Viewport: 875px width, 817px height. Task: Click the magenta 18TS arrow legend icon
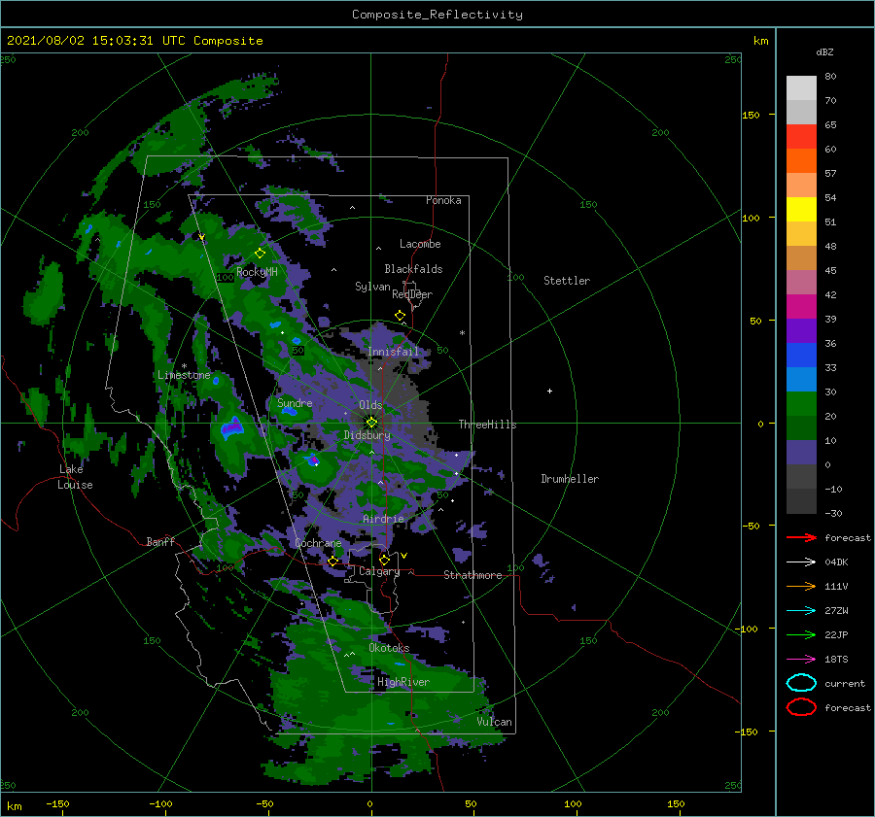tap(801, 660)
